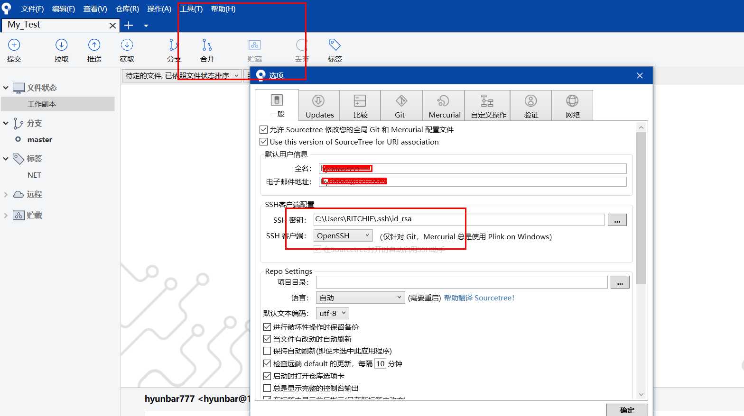Switch to the 自定义操作 options tab
The image size is (744, 416).
[488, 106]
